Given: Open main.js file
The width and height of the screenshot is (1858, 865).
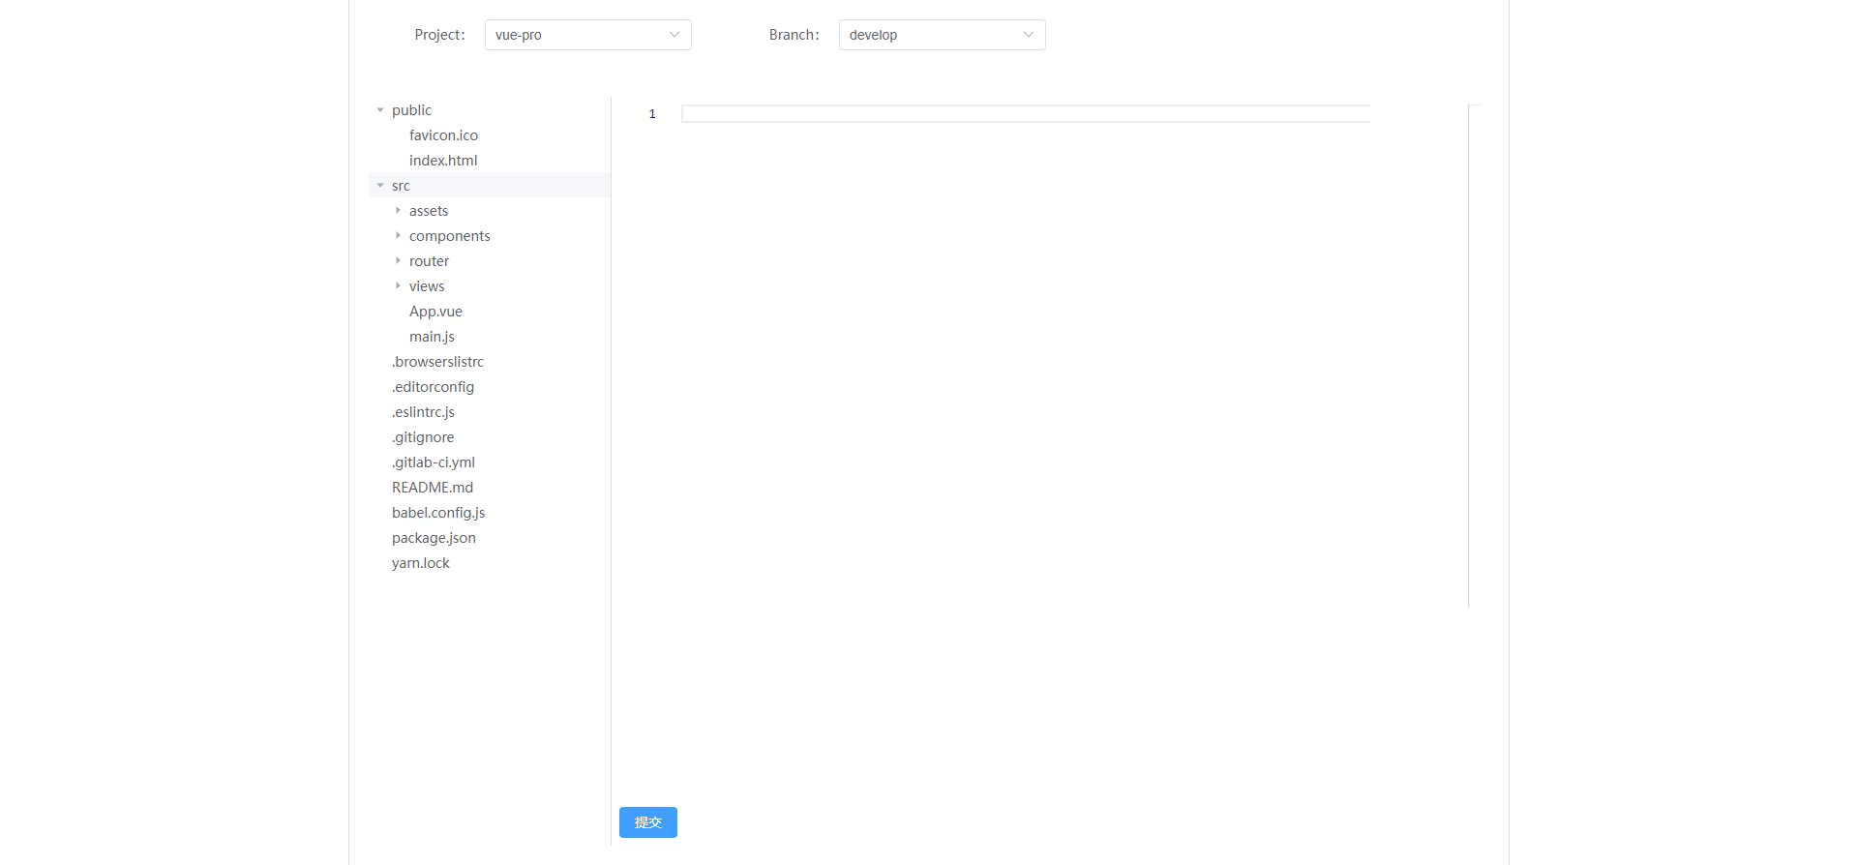Looking at the screenshot, I should tap(432, 337).
